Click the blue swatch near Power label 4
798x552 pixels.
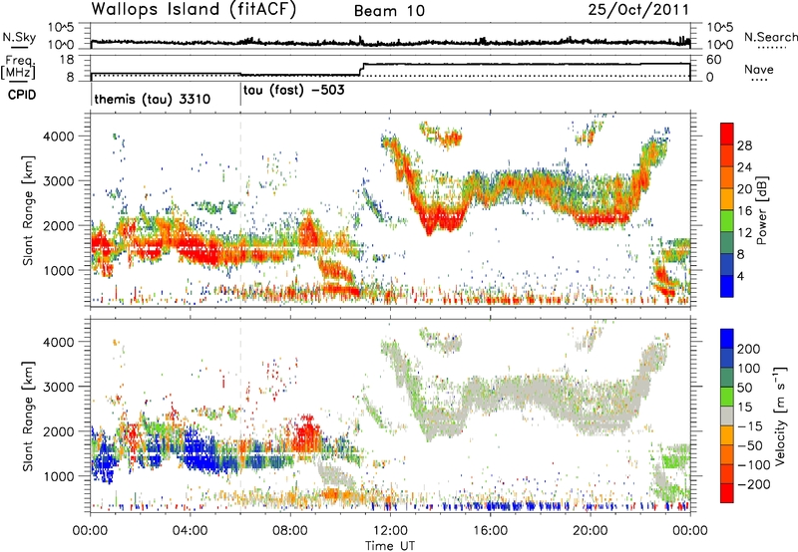pyautogui.click(x=727, y=286)
